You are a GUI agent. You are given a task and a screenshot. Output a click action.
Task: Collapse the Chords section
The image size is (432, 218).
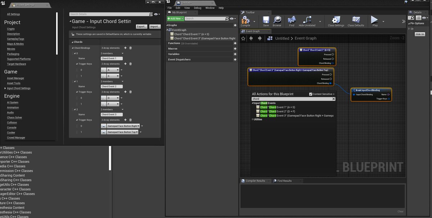[72, 42]
